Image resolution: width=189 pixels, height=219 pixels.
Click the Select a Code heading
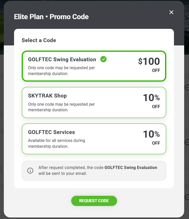(x=39, y=40)
